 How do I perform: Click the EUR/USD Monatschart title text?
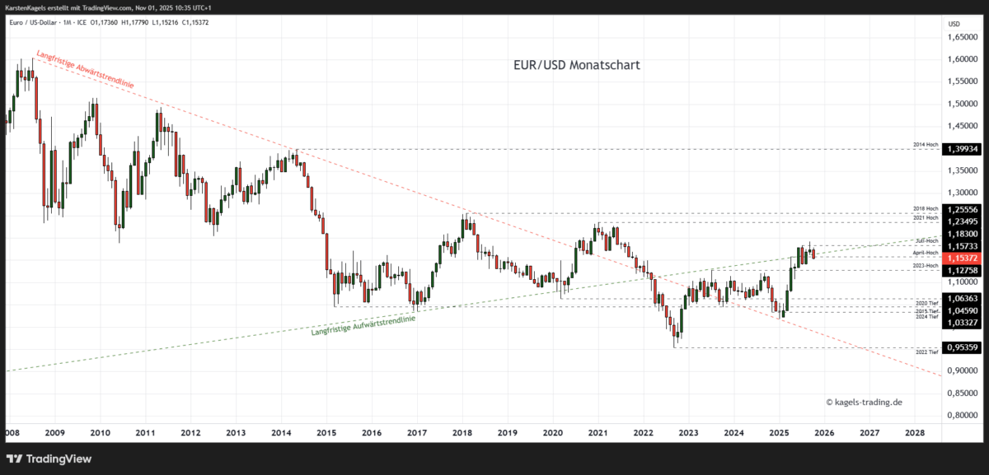point(576,65)
